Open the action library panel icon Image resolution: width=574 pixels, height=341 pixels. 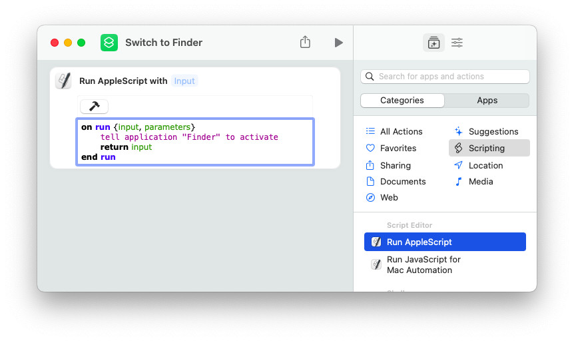click(x=433, y=43)
